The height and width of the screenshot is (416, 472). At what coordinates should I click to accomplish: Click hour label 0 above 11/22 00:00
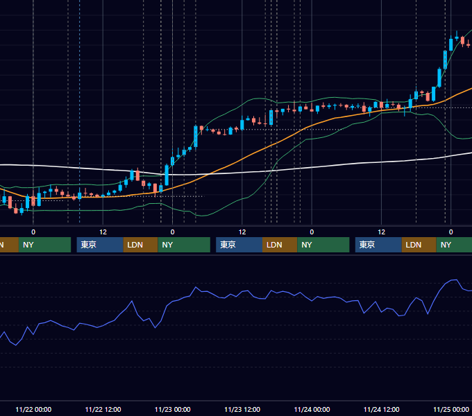pyautogui.click(x=33, y=232)
